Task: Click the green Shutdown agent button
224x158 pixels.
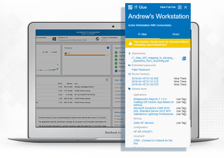Action: [116, 67]
